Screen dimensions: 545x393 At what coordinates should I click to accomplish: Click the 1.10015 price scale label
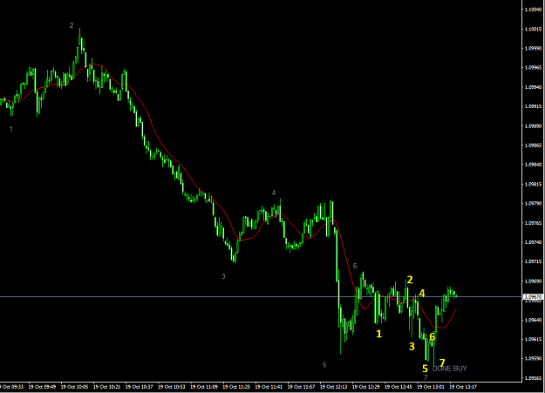[534, 29]
